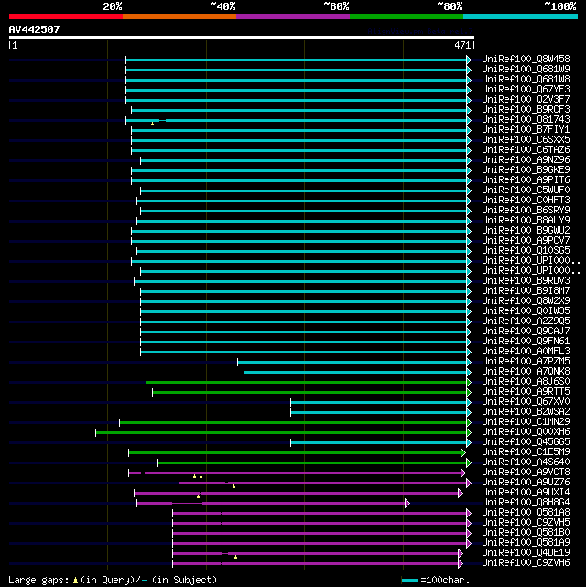586x587 pixels.
Task: Click the UniRef100_B9RDV3 label
Action: [x=526, y=281]
